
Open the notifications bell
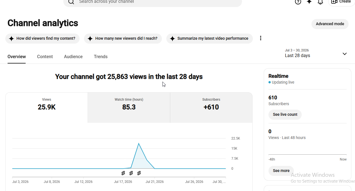point(320,2)
